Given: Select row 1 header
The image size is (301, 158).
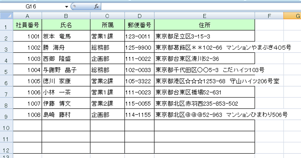Looking at the screenshot, I should click(x=7, y=25).
